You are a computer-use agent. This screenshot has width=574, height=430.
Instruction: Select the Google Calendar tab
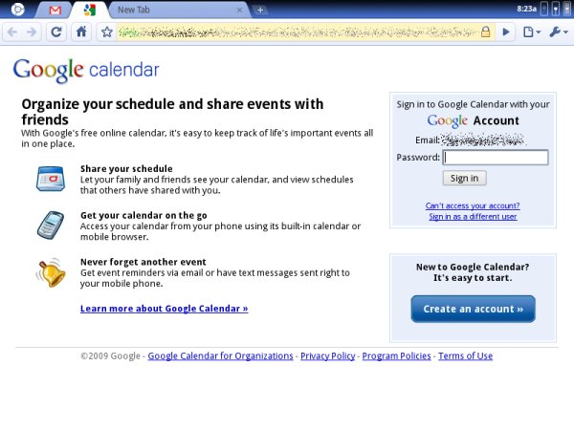pos(90,10)
